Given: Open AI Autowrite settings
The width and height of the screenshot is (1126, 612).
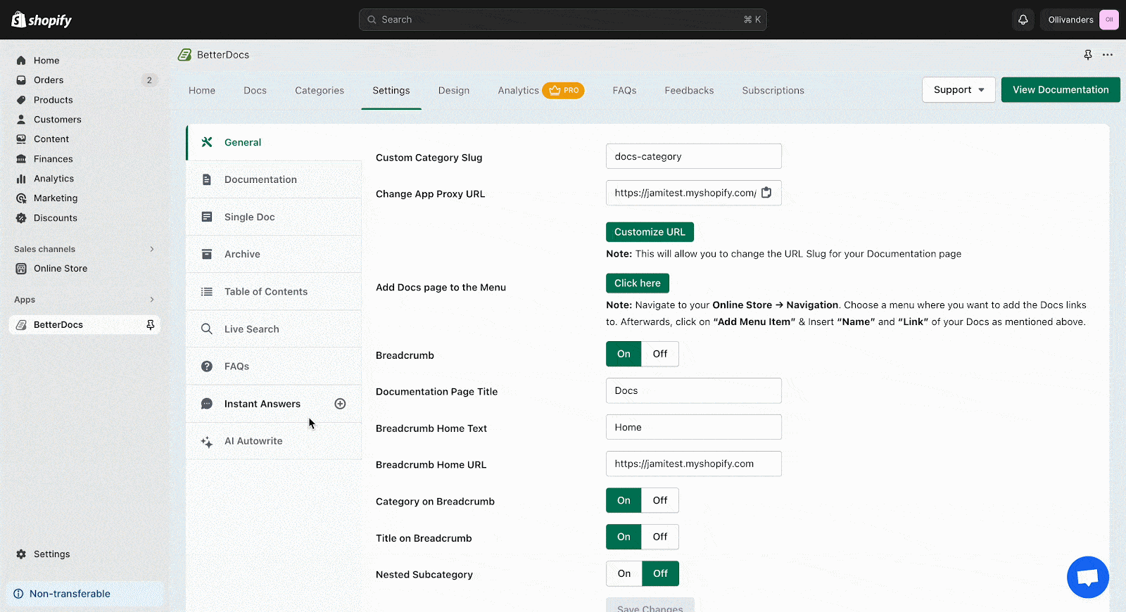Looking at the screenshot, I should (274, 441).
